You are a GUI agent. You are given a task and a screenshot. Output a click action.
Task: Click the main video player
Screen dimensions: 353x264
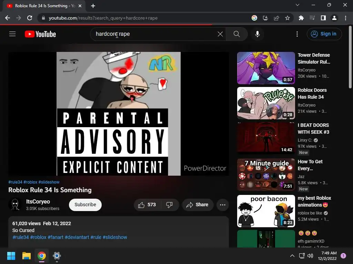pyautogui.click(x=119, y=114)
